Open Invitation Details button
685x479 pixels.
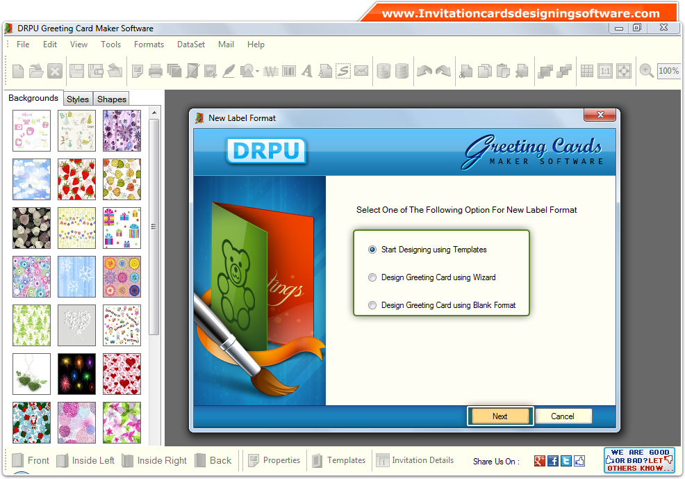[x=415, y=460]
